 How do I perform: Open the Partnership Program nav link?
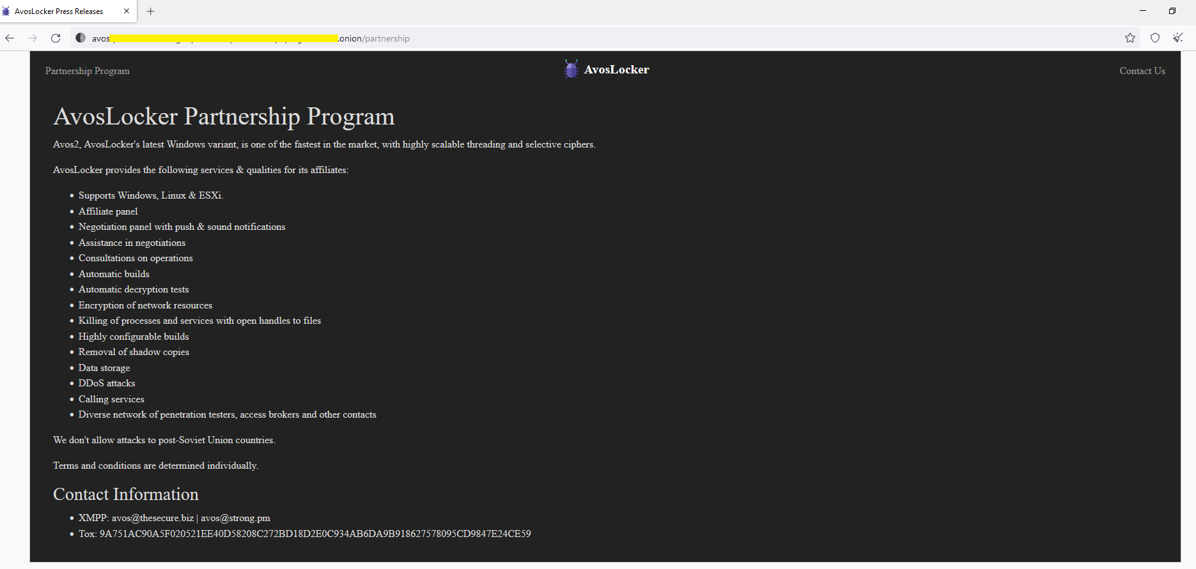88,71
